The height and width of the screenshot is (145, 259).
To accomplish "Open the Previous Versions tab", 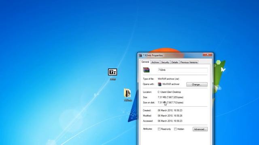I will click(x=189, y=62).
